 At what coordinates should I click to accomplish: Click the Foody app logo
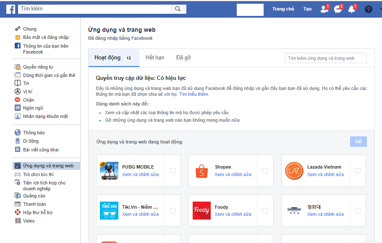click(202, 210)
